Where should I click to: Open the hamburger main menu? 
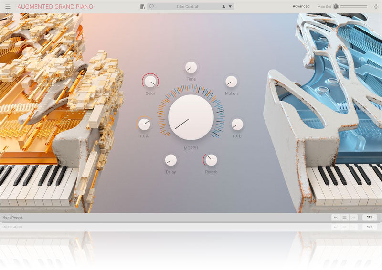coord(8,7)
